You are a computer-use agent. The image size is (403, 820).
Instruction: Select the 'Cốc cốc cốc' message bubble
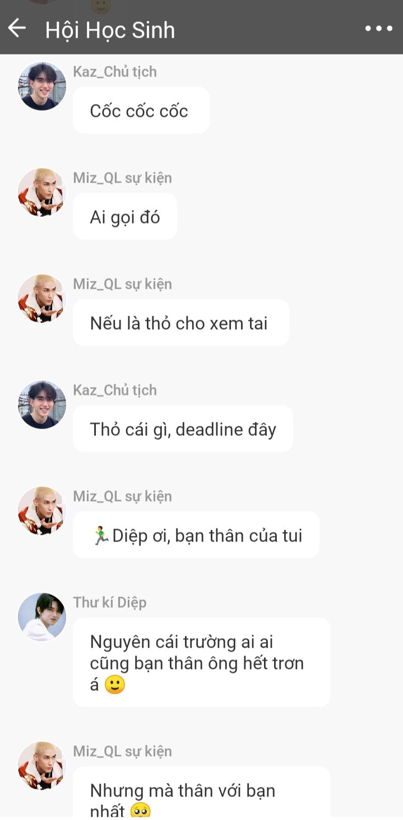click(141, 111)
